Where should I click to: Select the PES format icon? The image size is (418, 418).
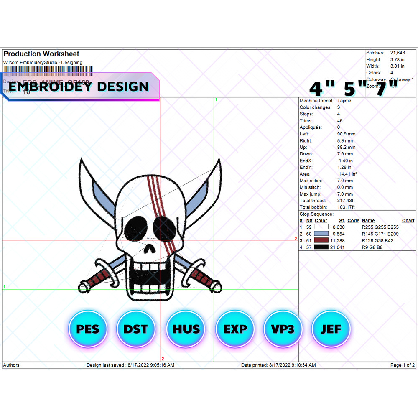tap(88, 329)
